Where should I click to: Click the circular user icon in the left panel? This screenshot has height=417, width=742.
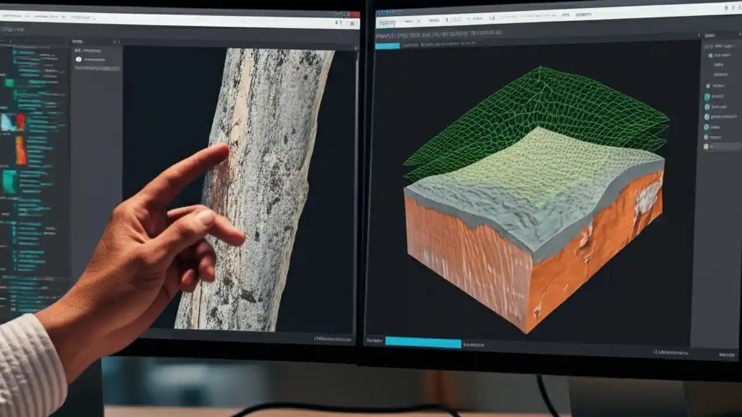point(79,59)
